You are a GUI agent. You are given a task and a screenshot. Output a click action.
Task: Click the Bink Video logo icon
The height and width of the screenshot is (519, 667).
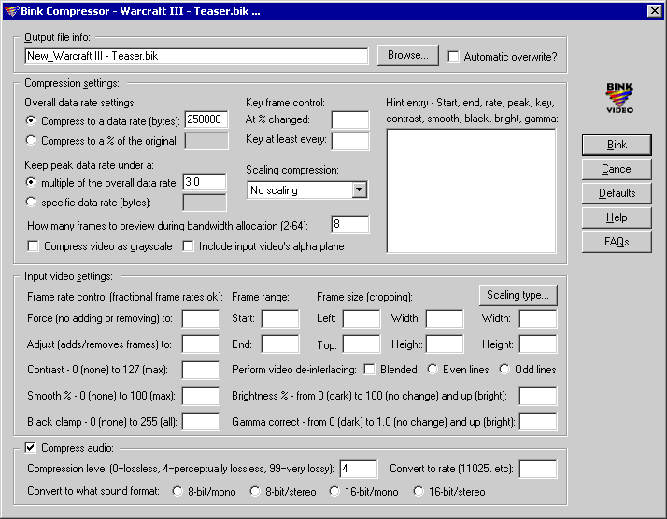pos(619,98)
